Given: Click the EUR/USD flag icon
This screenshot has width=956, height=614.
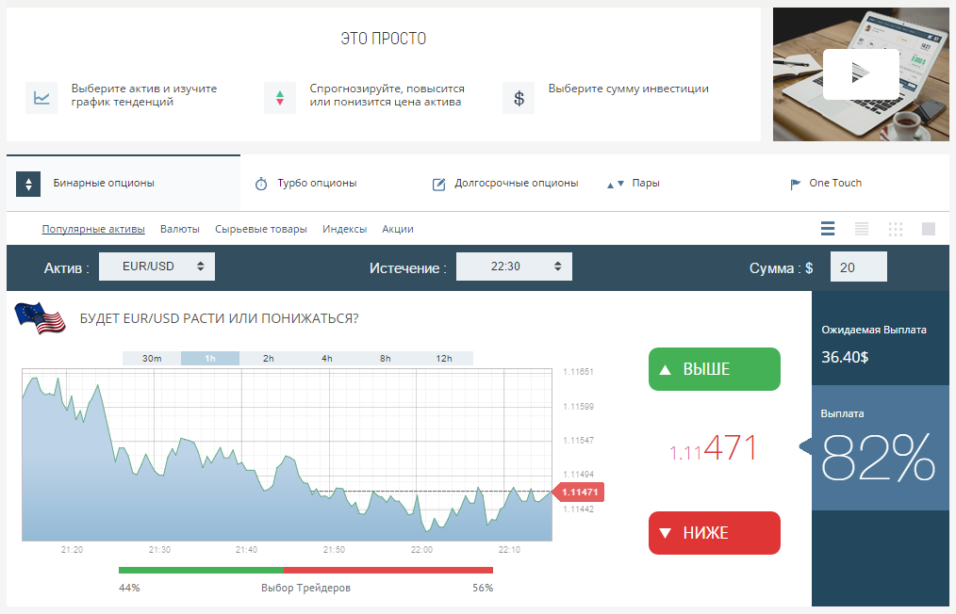Looking at the screenshot, I should coord(41,318).
